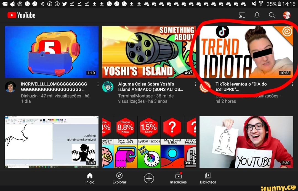Tap the Wi-Fi status bar icon
The height and width of the screenshot is (191, 298).
click(261, 4)
